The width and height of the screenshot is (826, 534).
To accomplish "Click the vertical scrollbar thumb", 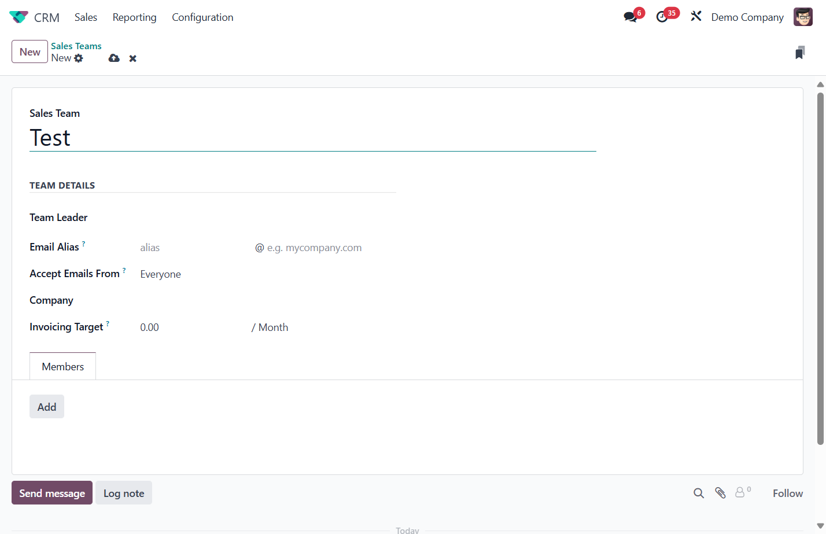I will point(820,269).
